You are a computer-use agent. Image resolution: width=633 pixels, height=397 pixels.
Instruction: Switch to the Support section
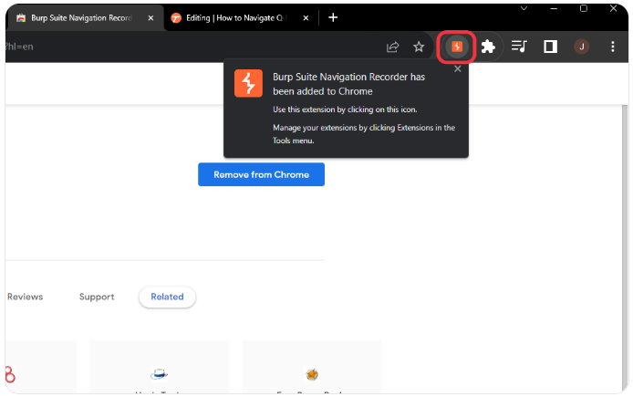97,297
